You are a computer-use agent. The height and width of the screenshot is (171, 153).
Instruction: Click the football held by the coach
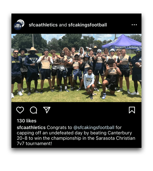tap(138, 65)
